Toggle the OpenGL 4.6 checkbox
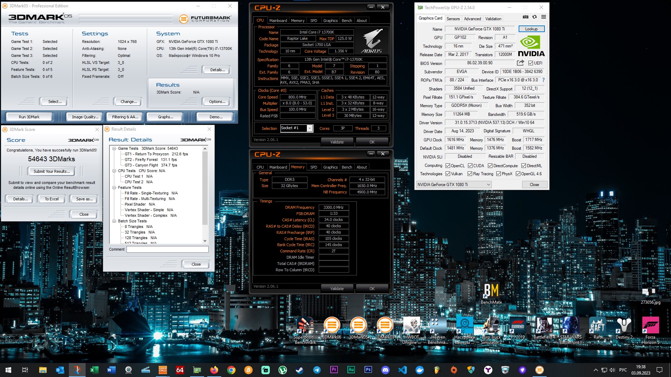This screenshot has height=377, width=671. (x=518, y=174)
